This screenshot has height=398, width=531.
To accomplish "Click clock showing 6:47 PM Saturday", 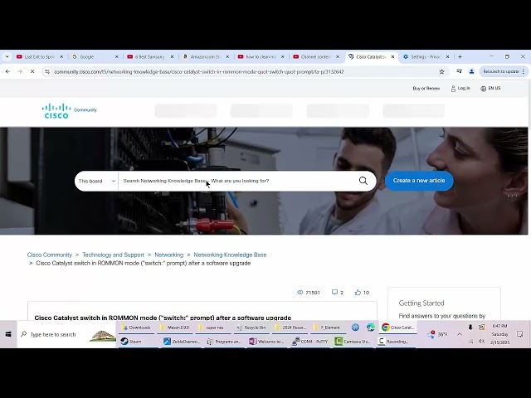I will (499, 334).
